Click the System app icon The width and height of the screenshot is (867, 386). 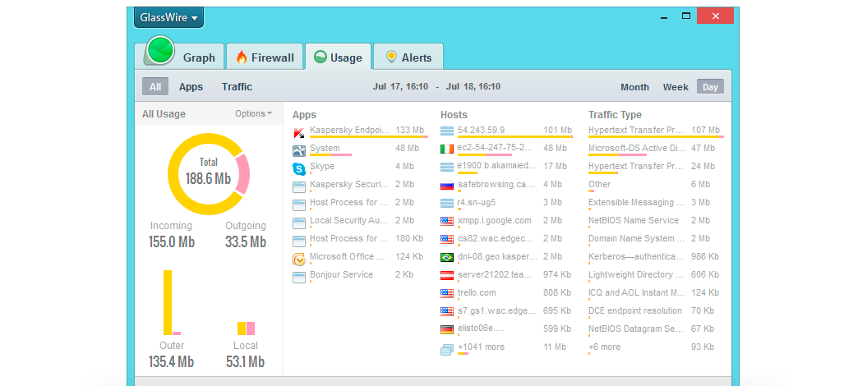[x=298, y=151]
